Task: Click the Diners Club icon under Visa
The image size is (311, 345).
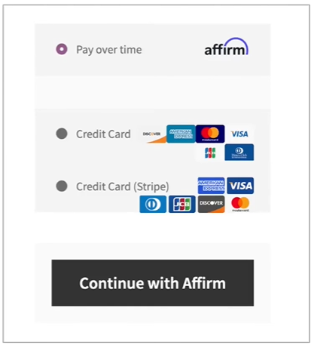Action: coord(239,152)
